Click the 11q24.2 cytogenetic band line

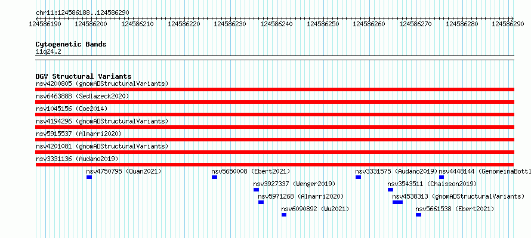[x=274, y=57]
